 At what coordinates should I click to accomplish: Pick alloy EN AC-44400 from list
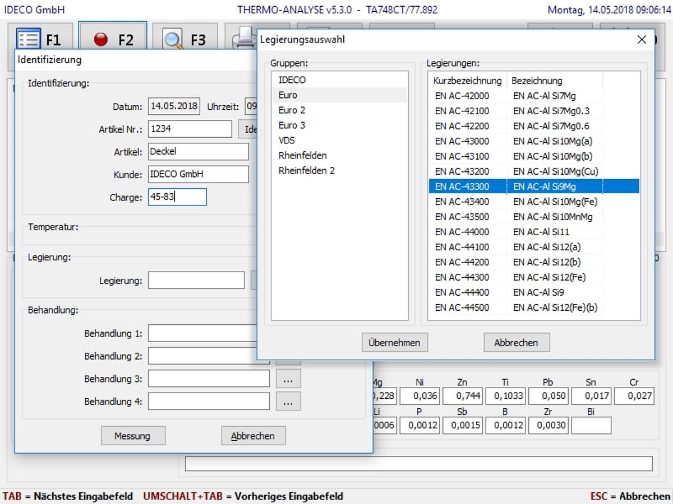[462, 292]
